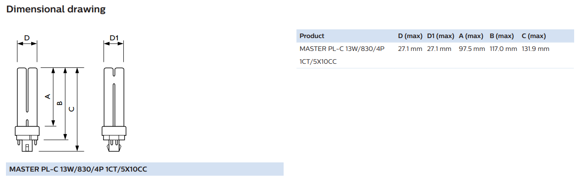Click the B dimension arrow label
The image size is (581, 178).
(x=59, y=104)
